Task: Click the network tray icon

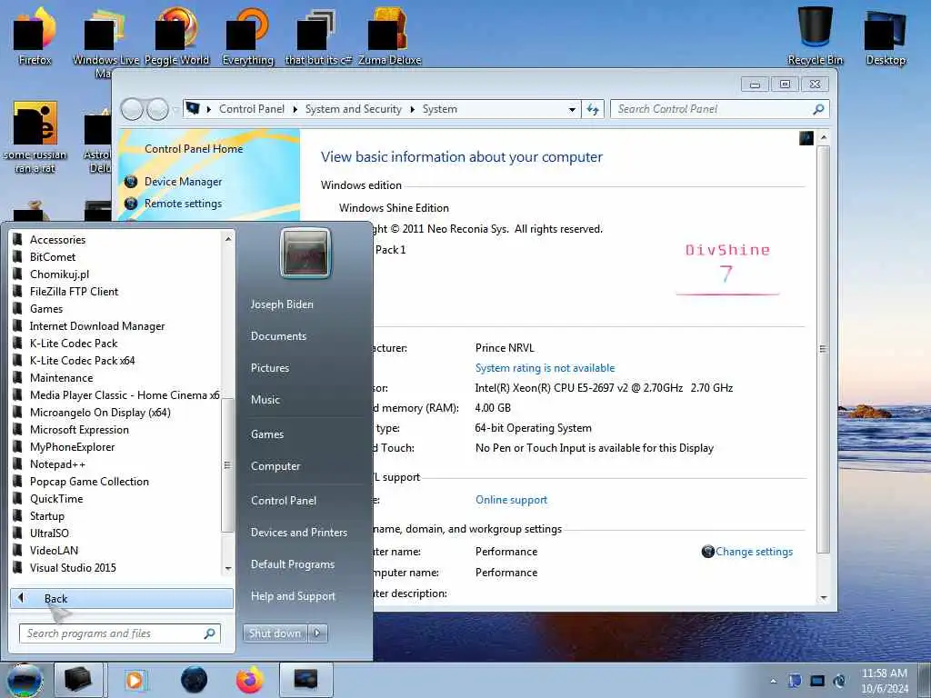Action: (x=817, y=681)
